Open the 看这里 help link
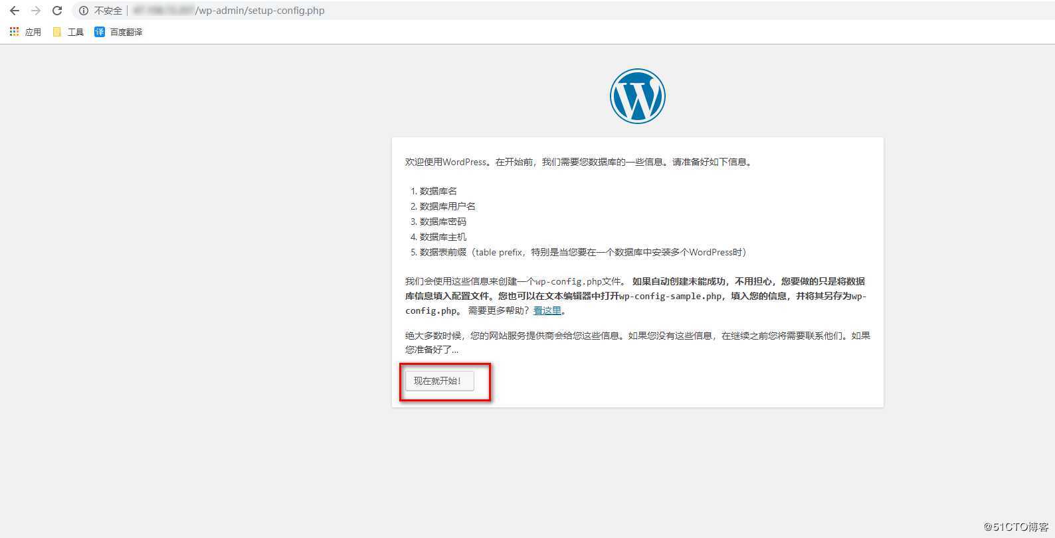 click(547, 310)
